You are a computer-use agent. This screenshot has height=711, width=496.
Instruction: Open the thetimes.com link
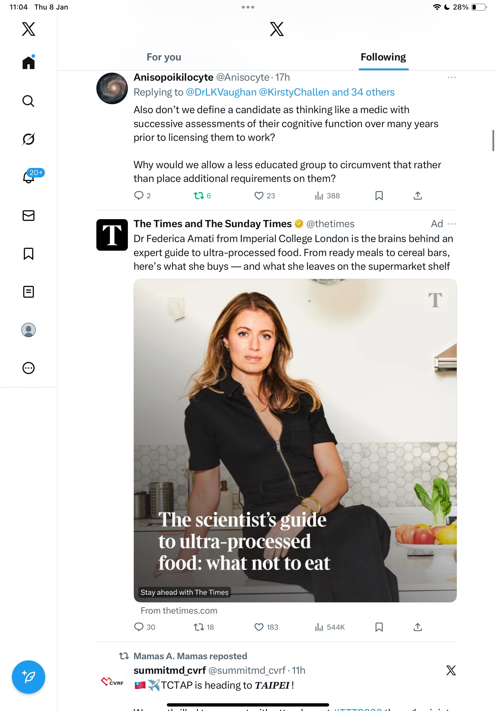click(179, 611)
